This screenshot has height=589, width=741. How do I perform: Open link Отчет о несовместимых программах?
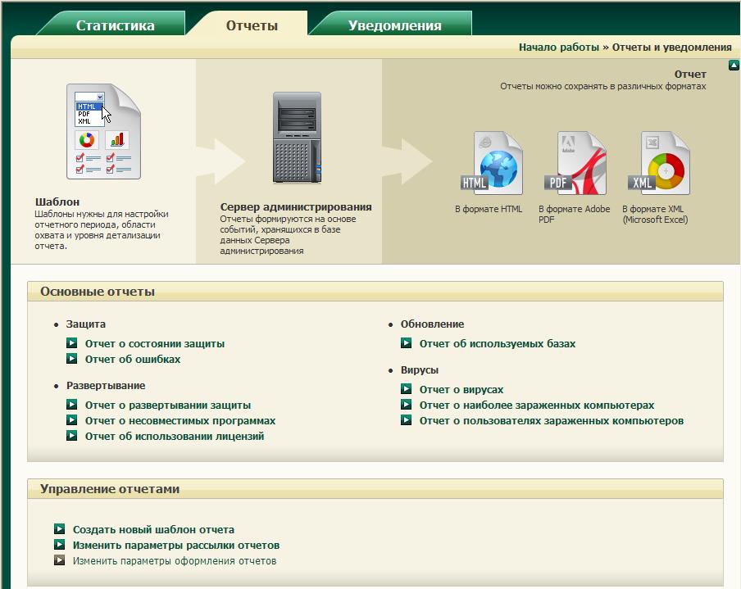coord(180,421)
